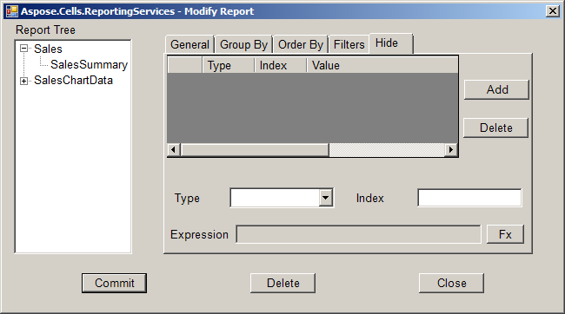The width and height of the screenshot is (565, 314).
Task: Click the bottom Delete button
Action: tap(282, 283)
